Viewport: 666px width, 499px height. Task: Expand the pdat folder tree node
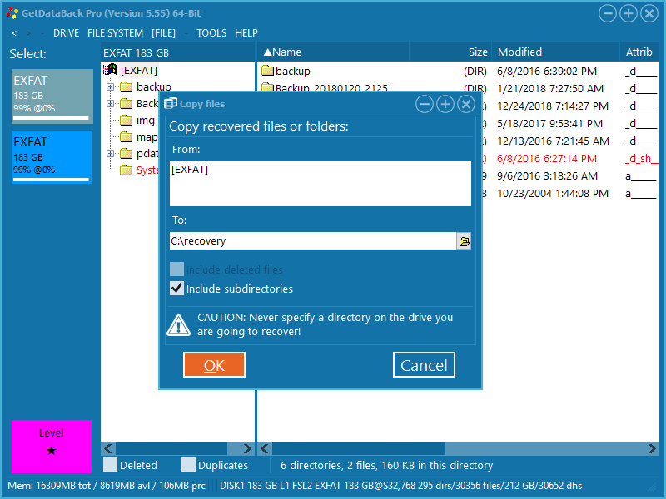tap(110, 153)
